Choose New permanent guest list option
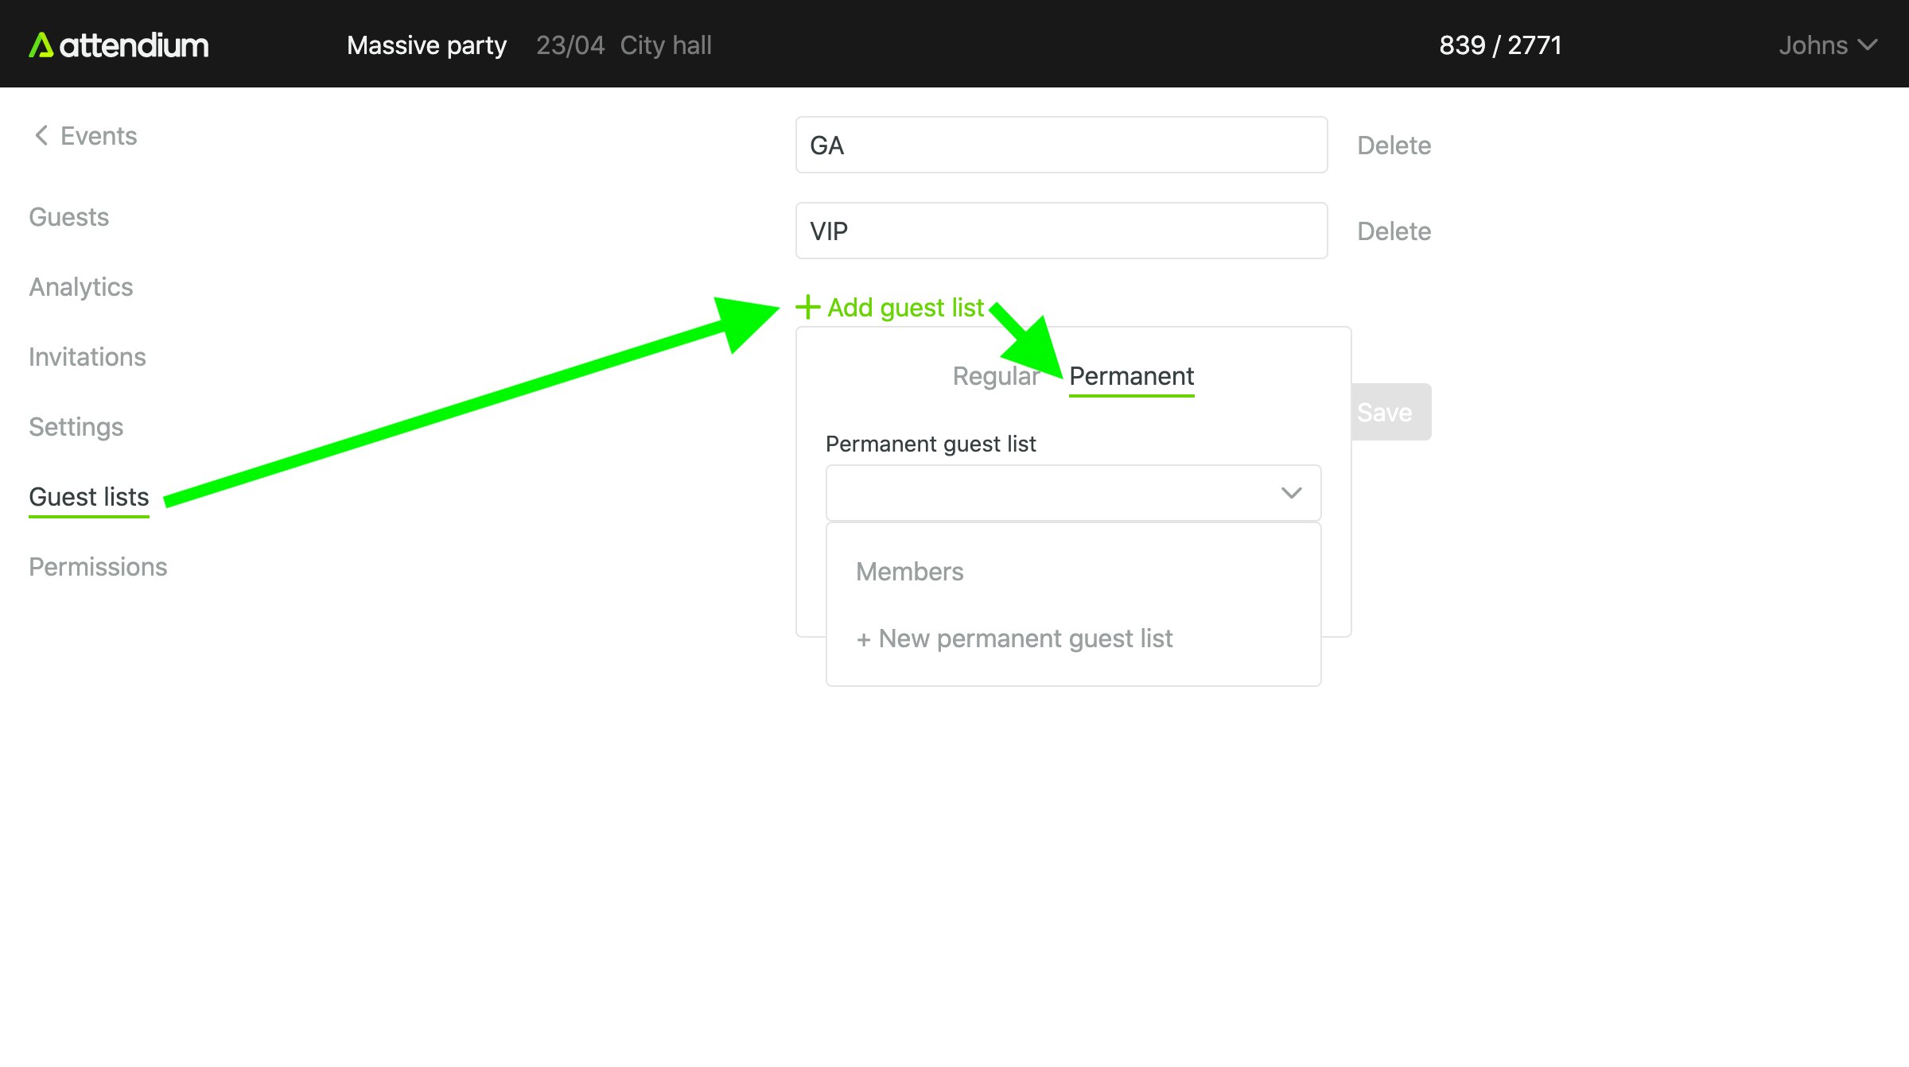The image size is (1909, 1067). pyautogui.click(x=1014, y=638)
